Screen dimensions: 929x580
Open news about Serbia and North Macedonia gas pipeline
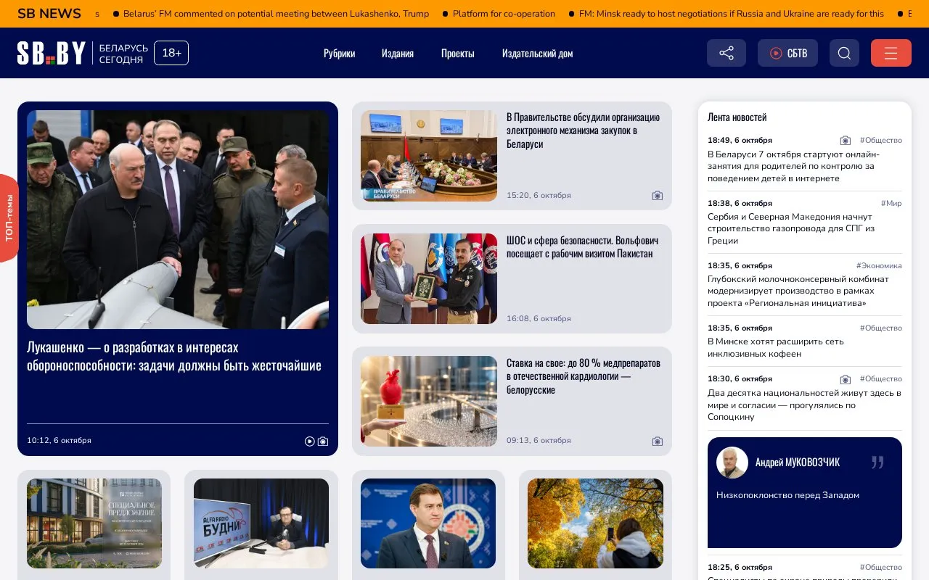791,228
